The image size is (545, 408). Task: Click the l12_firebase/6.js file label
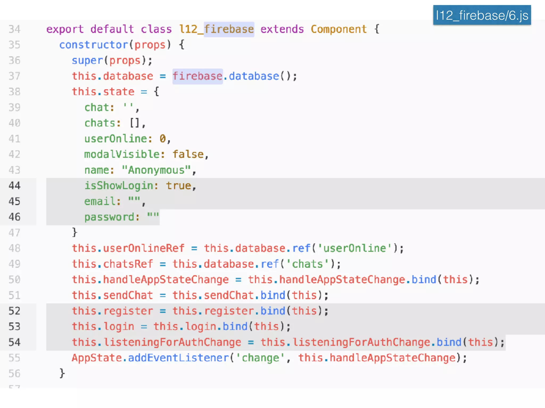point(482,15)
